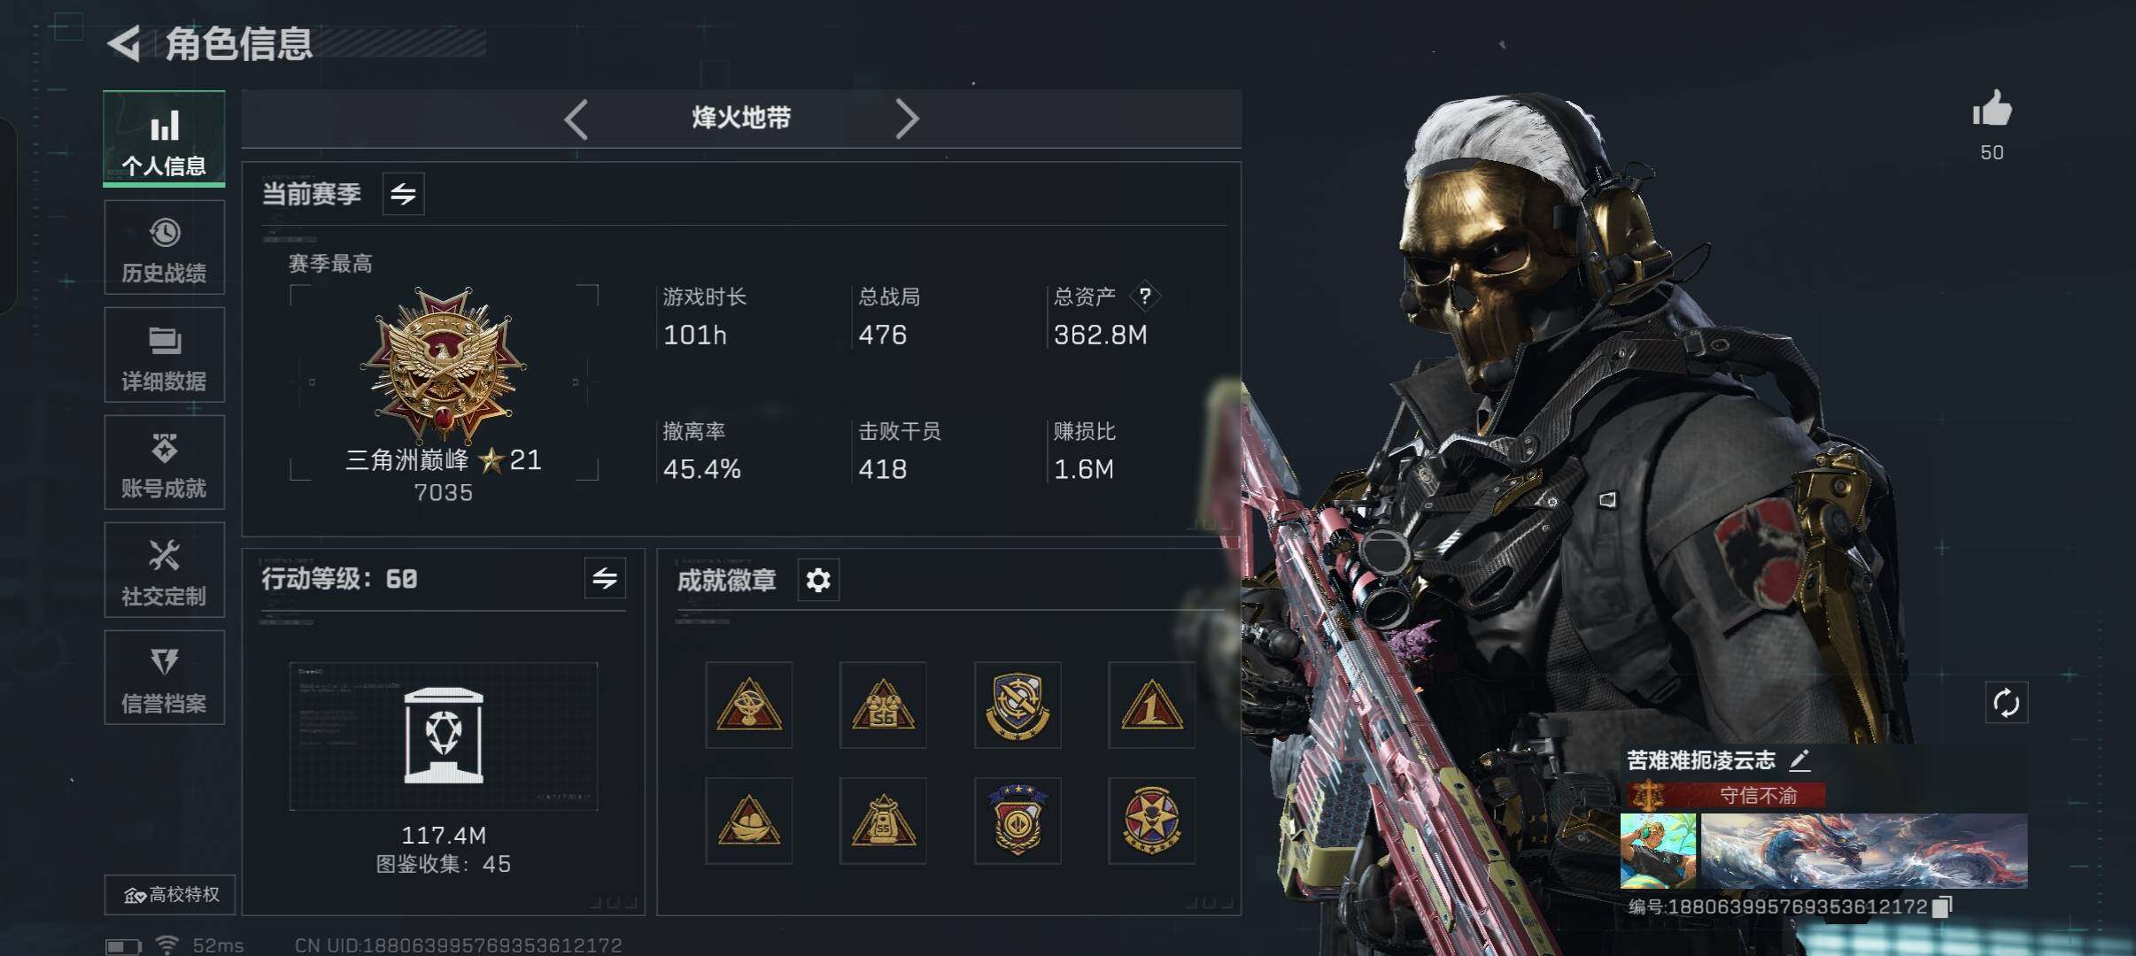
Task: Switch to previous mode with left chevron
Action: 577,119
